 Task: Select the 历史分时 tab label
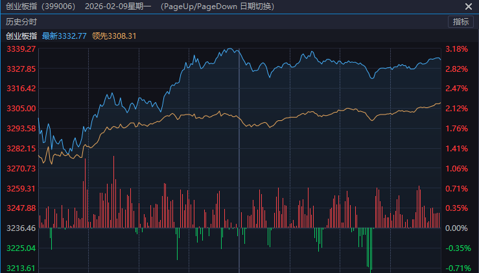point(21,21)
